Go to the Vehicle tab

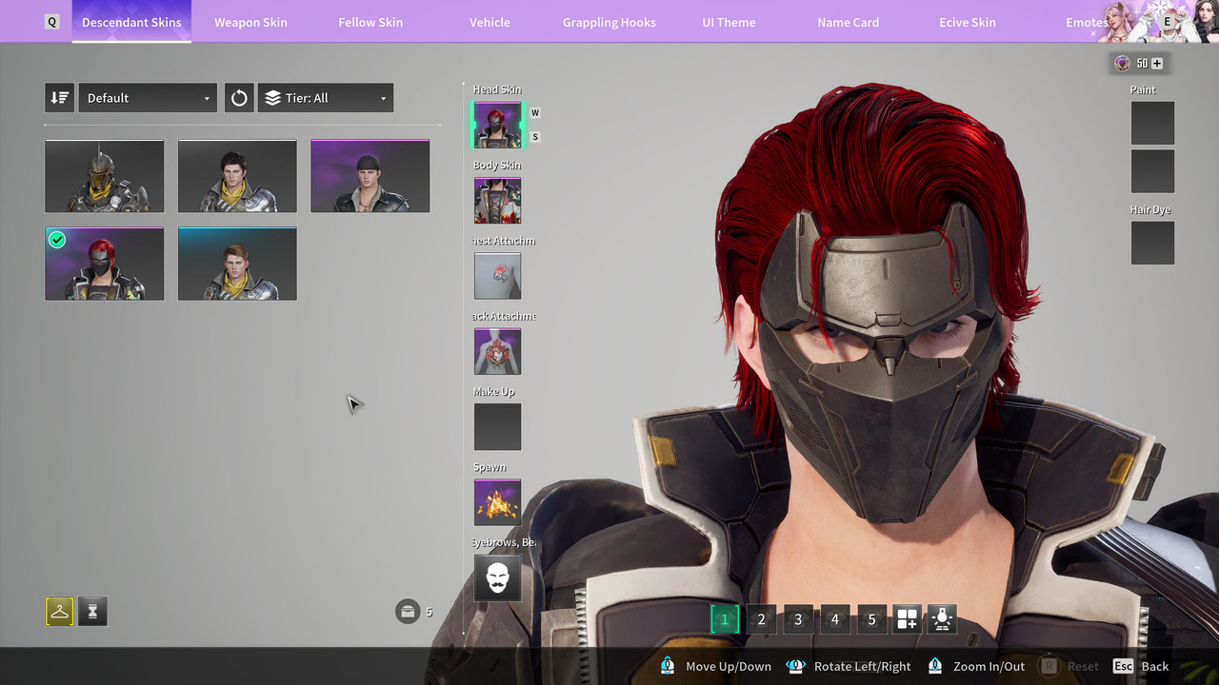click(490, 22)
